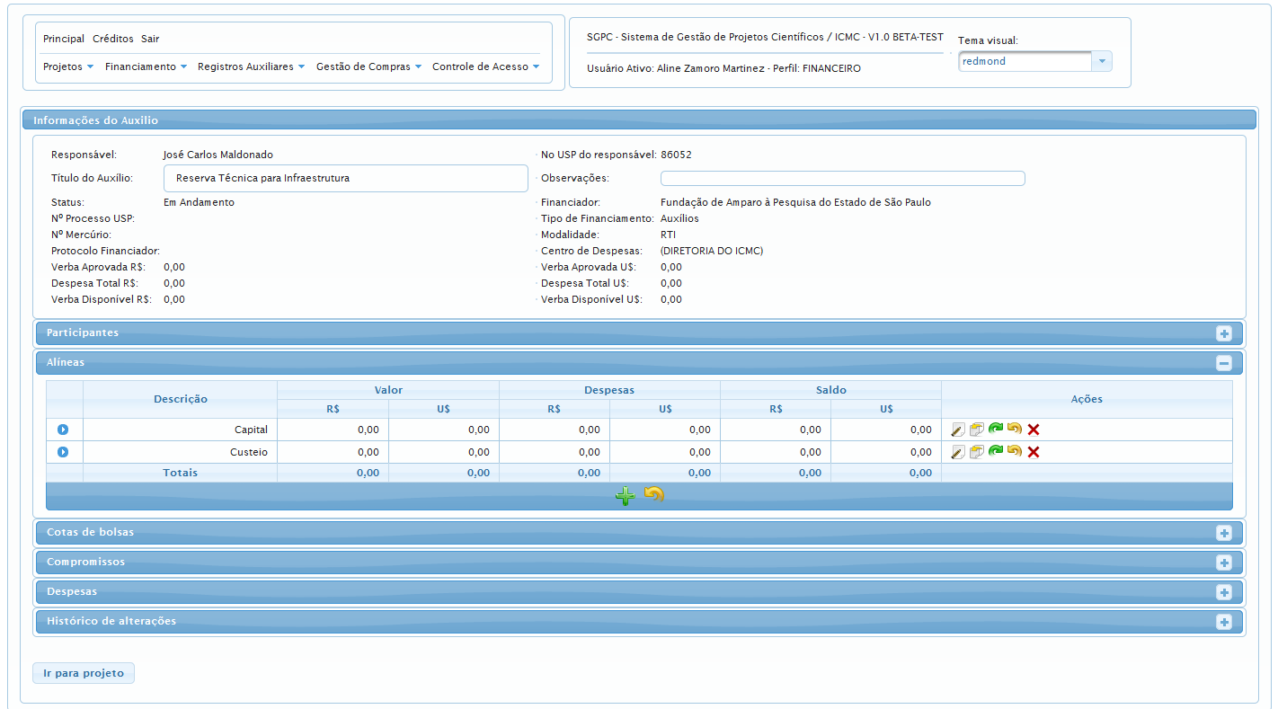Click the Título do Auxílio input field

(346, 178)
